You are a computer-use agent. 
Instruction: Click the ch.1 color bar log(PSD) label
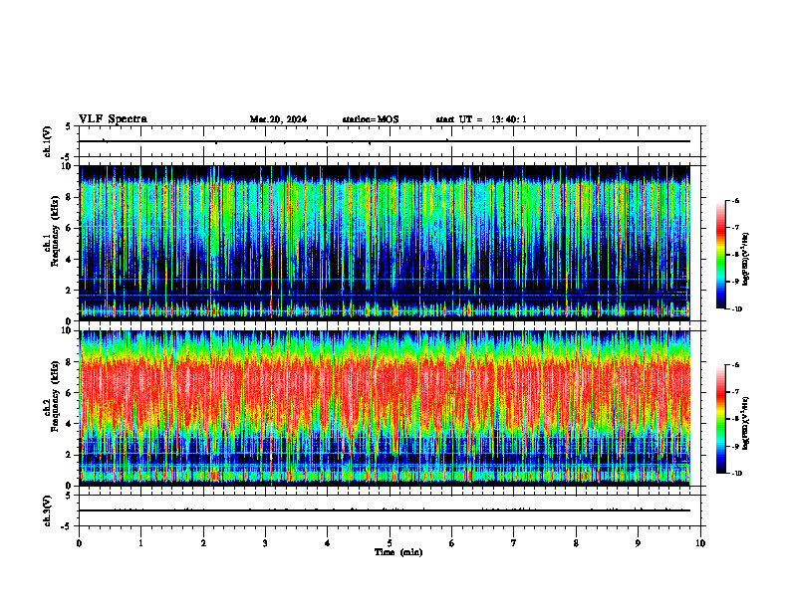click(746, 260)
